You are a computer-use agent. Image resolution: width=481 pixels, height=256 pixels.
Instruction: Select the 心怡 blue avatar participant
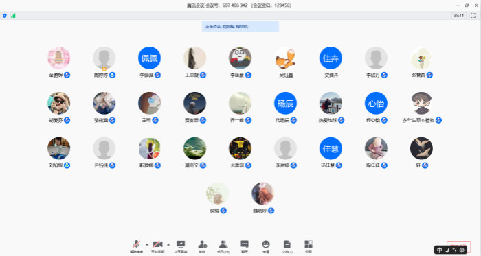pos(376,103)
